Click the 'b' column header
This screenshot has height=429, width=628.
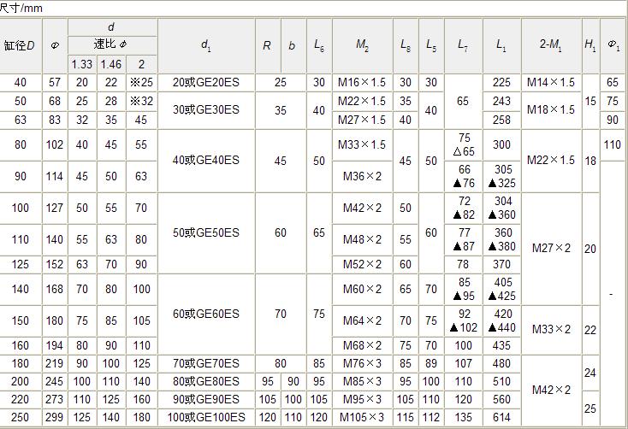[x=293, y=45]
